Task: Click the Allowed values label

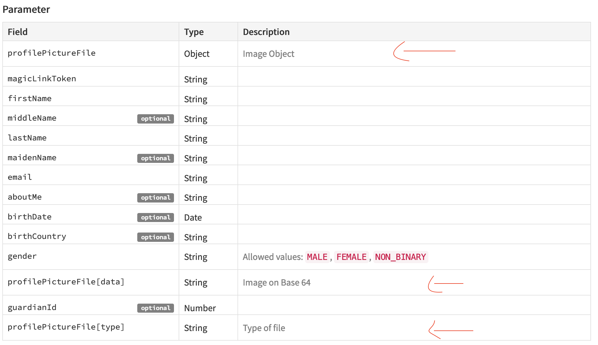Action: click(273, 257)
